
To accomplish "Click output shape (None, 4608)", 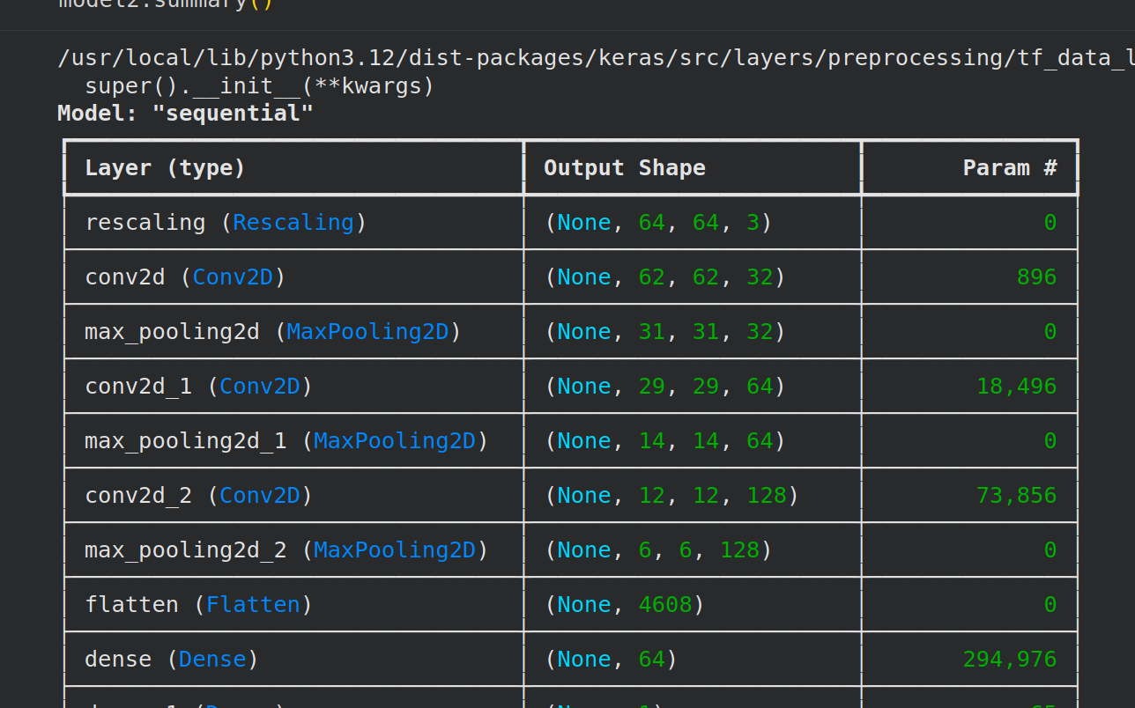I will click(625, 605).
